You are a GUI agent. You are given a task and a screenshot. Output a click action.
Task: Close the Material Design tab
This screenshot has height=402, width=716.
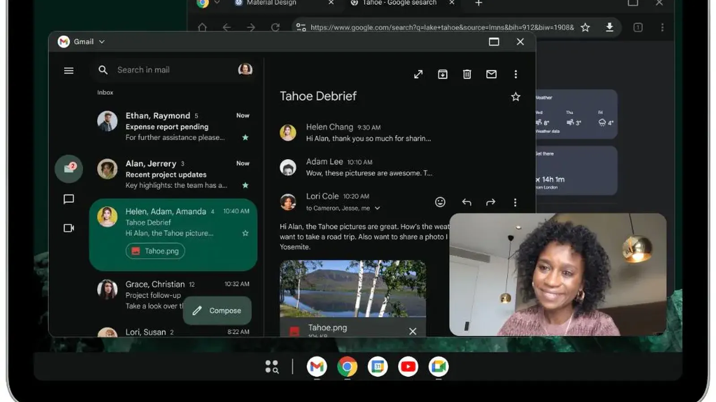(x=331, y=3)
